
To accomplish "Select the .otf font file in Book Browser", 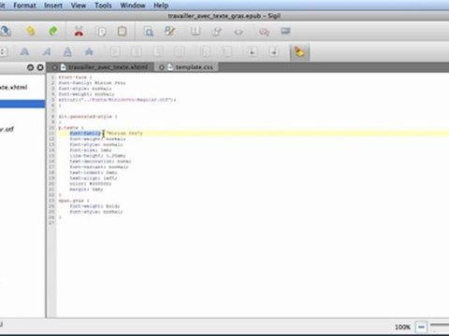I will click(x=7, y=129).
